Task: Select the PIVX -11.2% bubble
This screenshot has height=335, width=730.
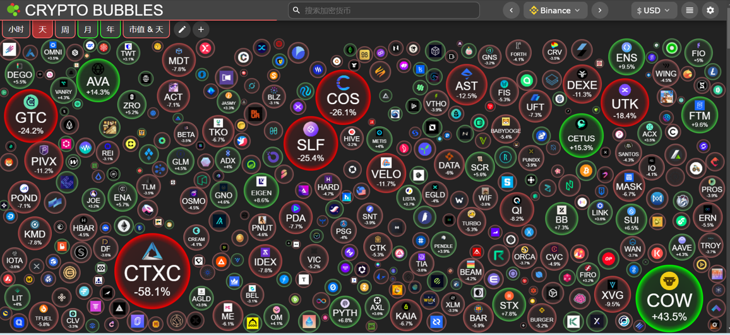Action: point(44,160)
